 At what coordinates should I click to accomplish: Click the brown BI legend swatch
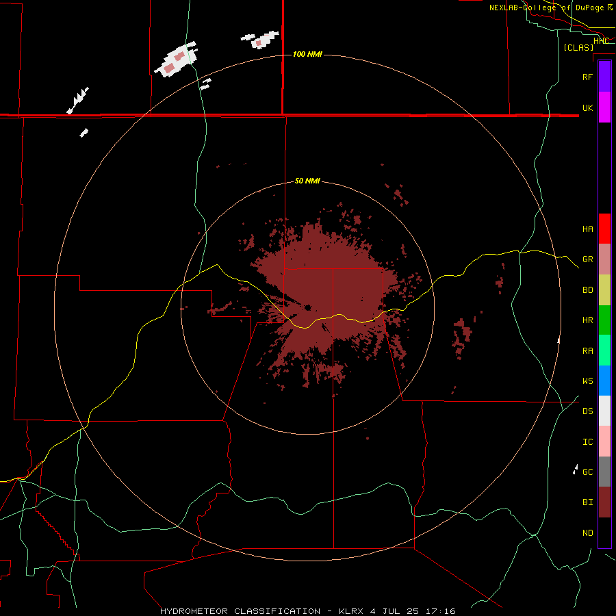604,502
